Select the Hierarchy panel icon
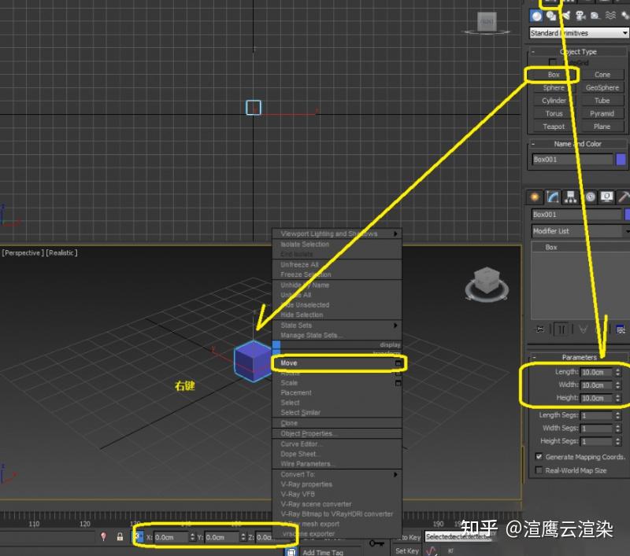The height and width of the screenshot is (556, 630). point(571,197)
